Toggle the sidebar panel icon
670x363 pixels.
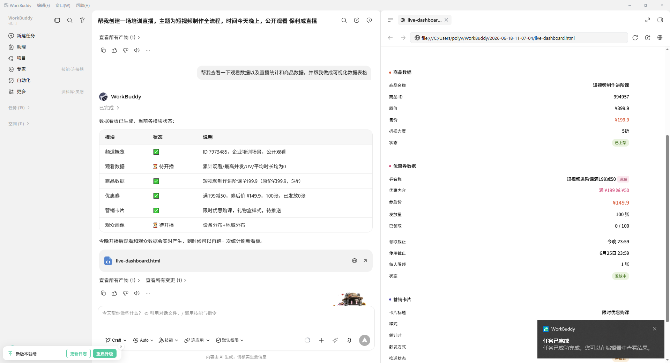pyautogui.click(x=57, y=20)
